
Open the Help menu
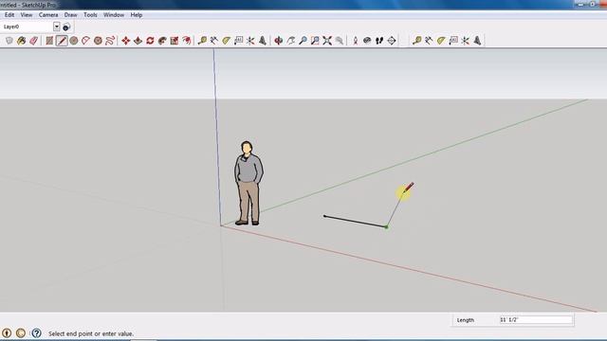(x=137, y=15)
